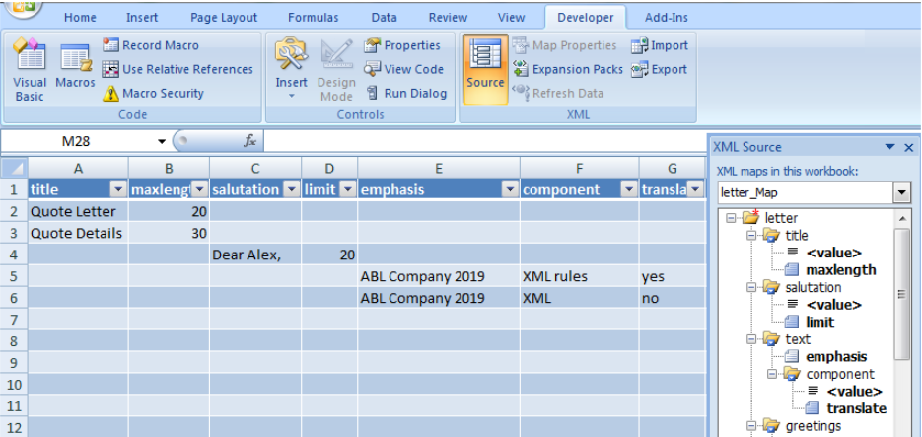The width and height of the screenshot is (922, 437).
Task: Select row header 7
Action: pos(14,320)
